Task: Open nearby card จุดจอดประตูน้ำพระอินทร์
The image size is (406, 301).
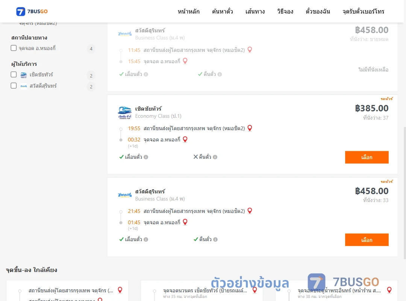Action: [x=336, y=290]
